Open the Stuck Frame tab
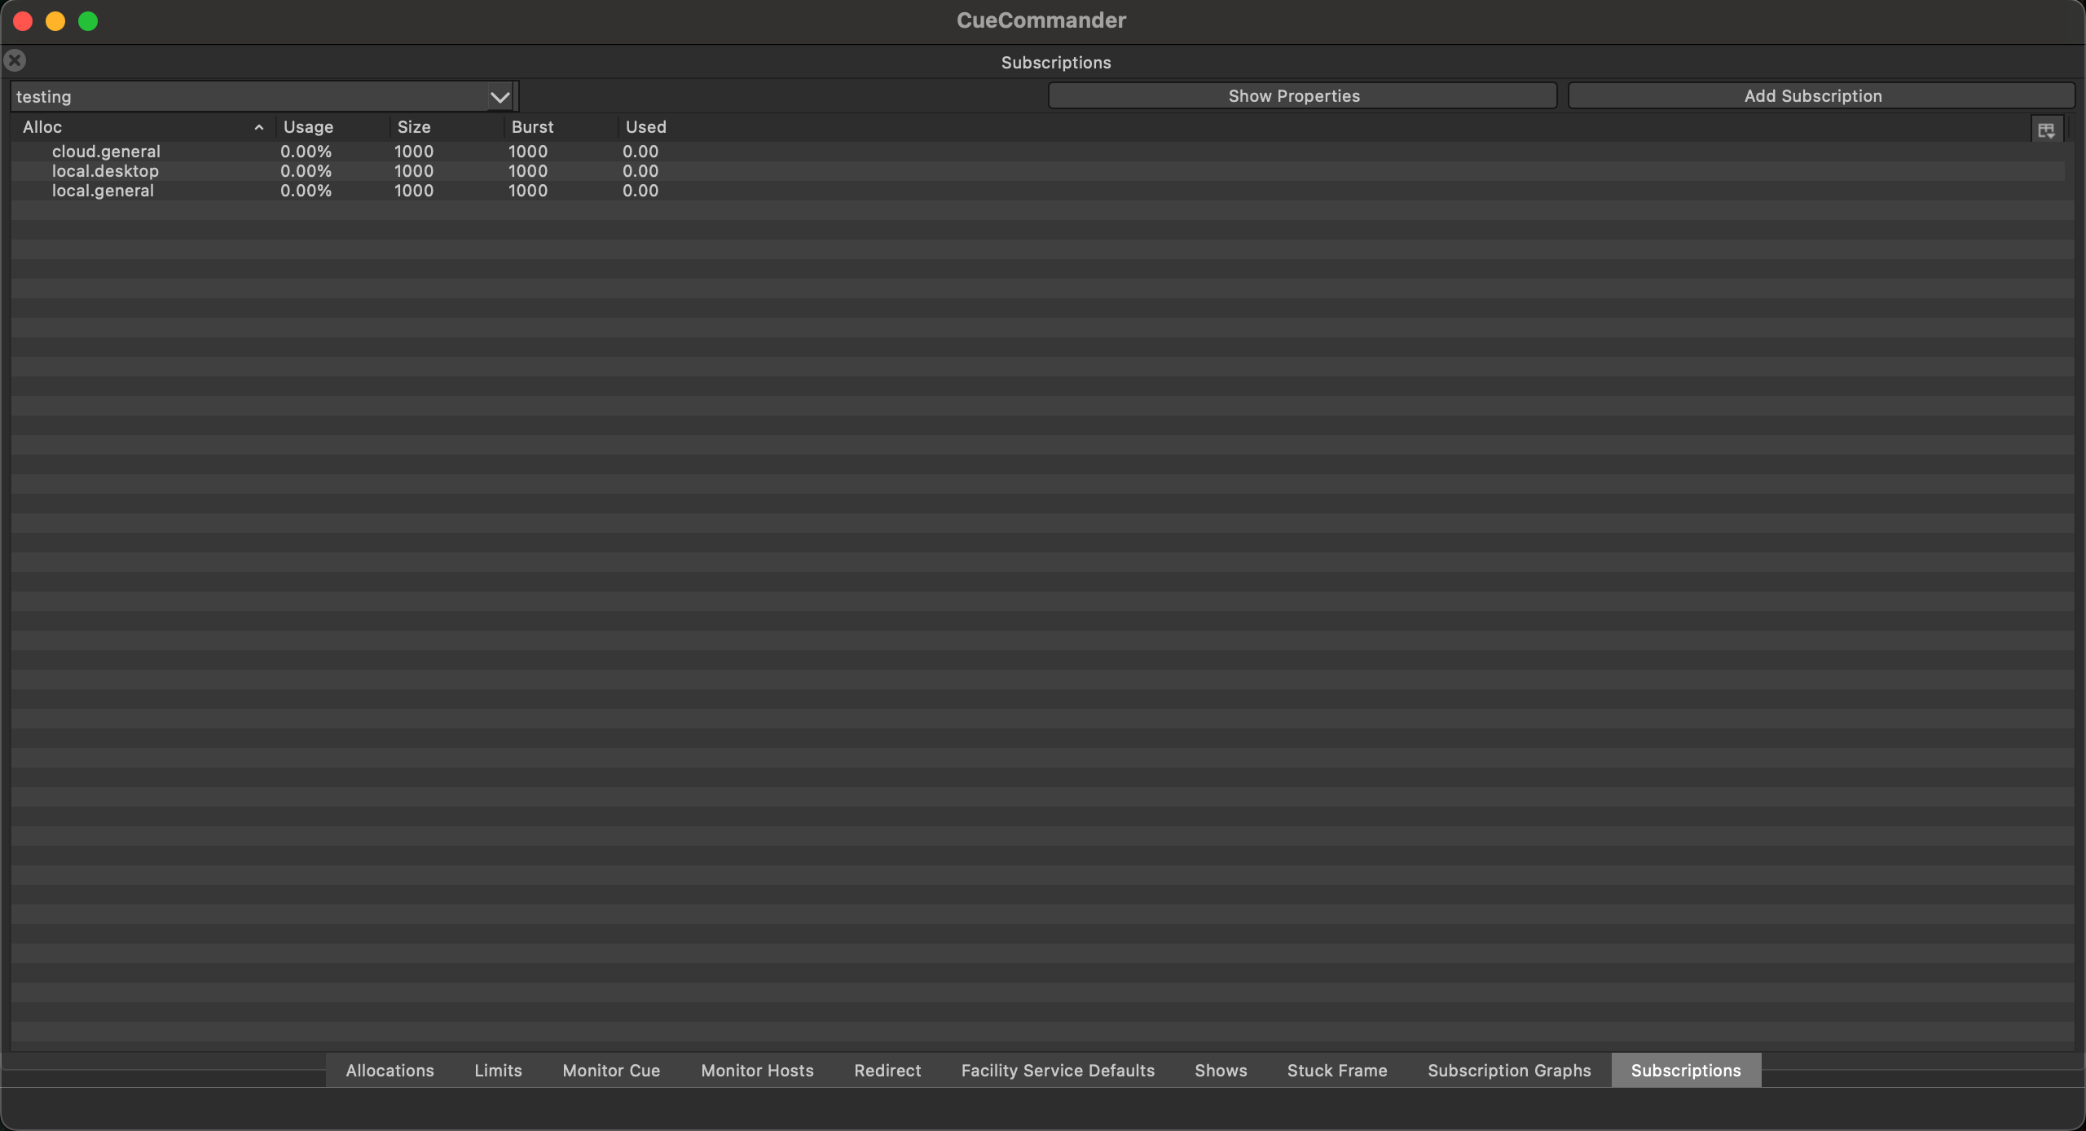The height and width of the screenshot is (1131, 2086). pyautogui.click(x=1337, y=1070)
